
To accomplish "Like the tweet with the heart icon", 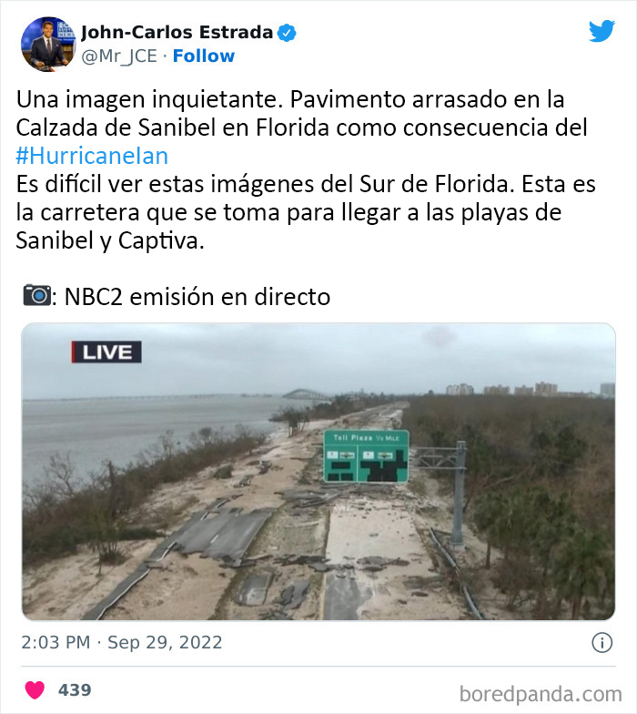I will coord(35,690).
